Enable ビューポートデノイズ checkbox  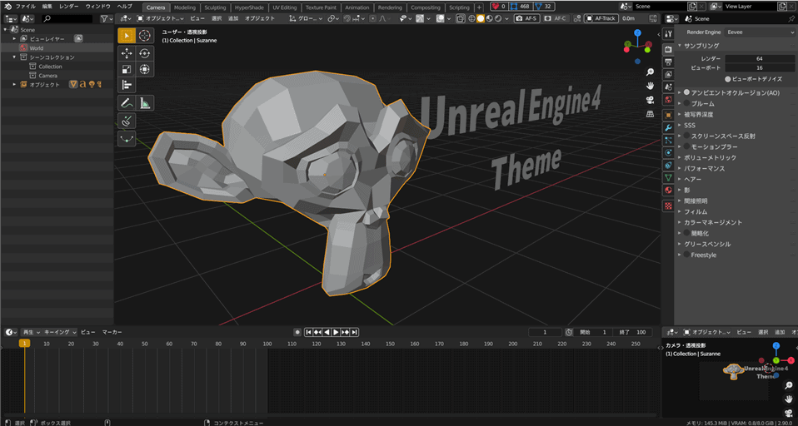[728, 79]
